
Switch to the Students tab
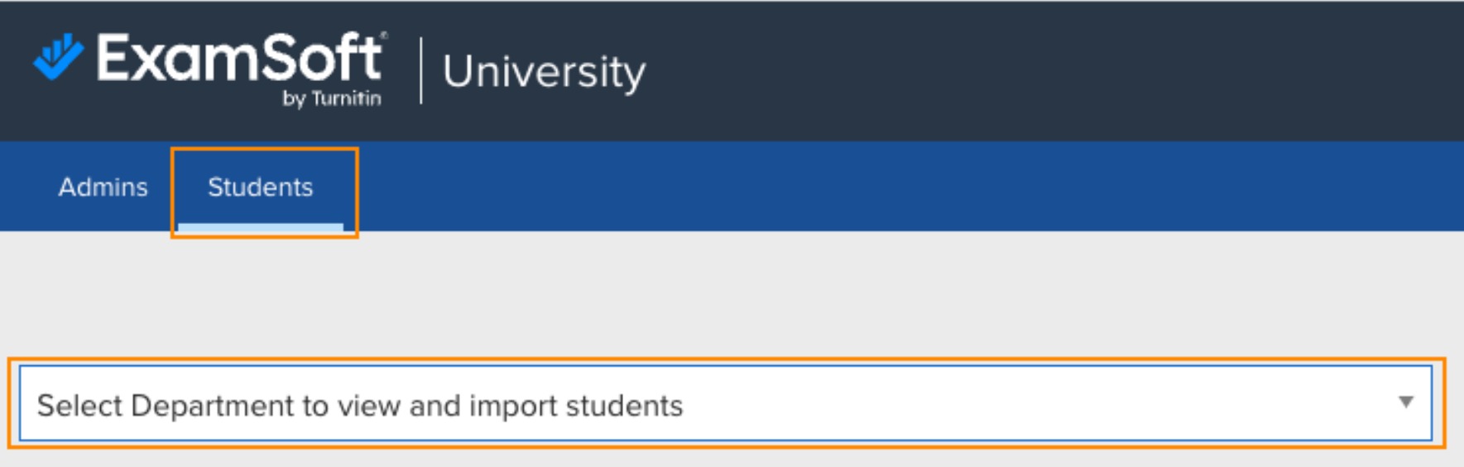260,187
